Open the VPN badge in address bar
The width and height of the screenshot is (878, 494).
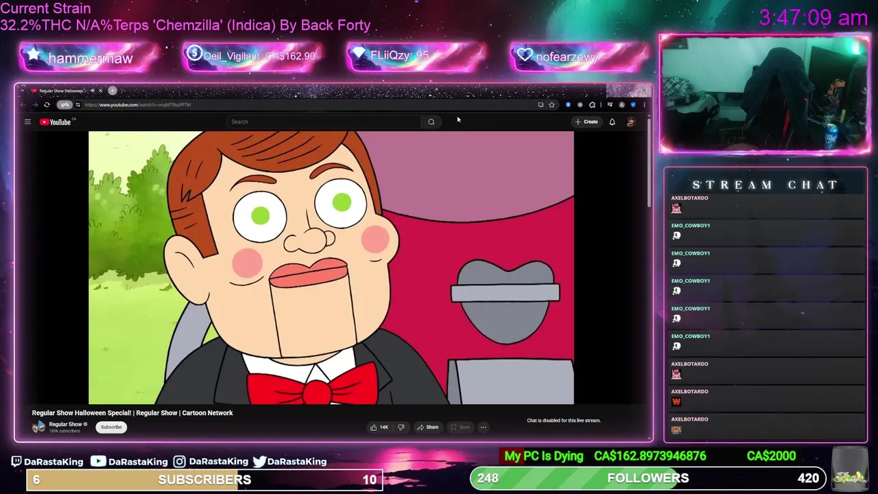64,105
